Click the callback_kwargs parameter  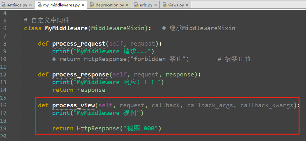click(x=267, y=105)
